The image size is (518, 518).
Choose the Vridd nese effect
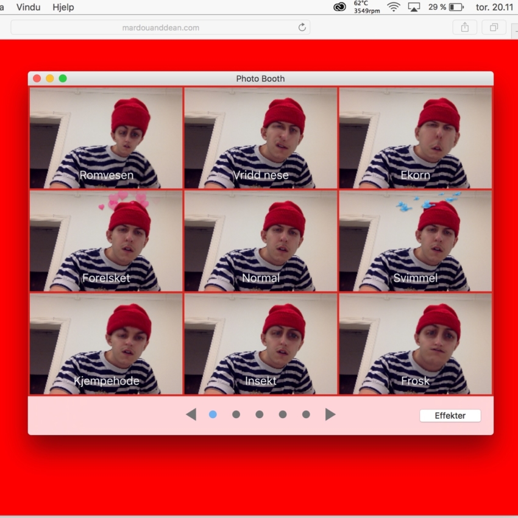[261, 138]
